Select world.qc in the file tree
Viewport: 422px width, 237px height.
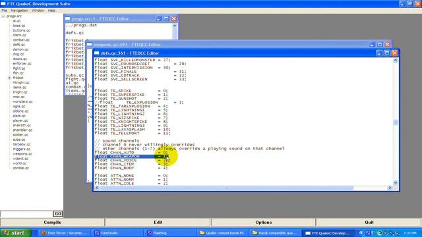pyautogui.click(x=20, y=163)
